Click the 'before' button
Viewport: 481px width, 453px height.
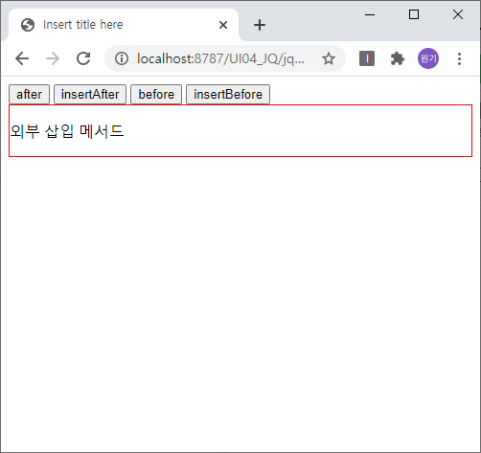pyautogui.click(x=156, y=95)
